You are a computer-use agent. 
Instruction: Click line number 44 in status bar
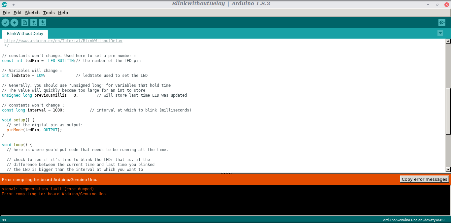pos(4,220)
